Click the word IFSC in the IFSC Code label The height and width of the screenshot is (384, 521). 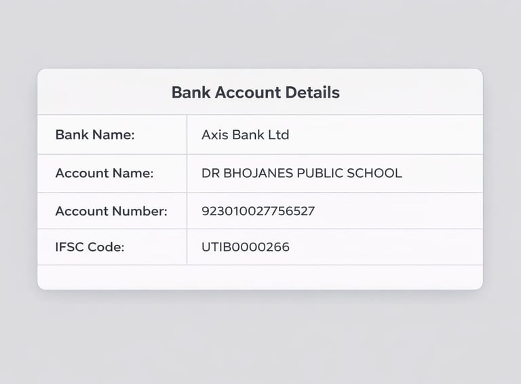point(65,247)
